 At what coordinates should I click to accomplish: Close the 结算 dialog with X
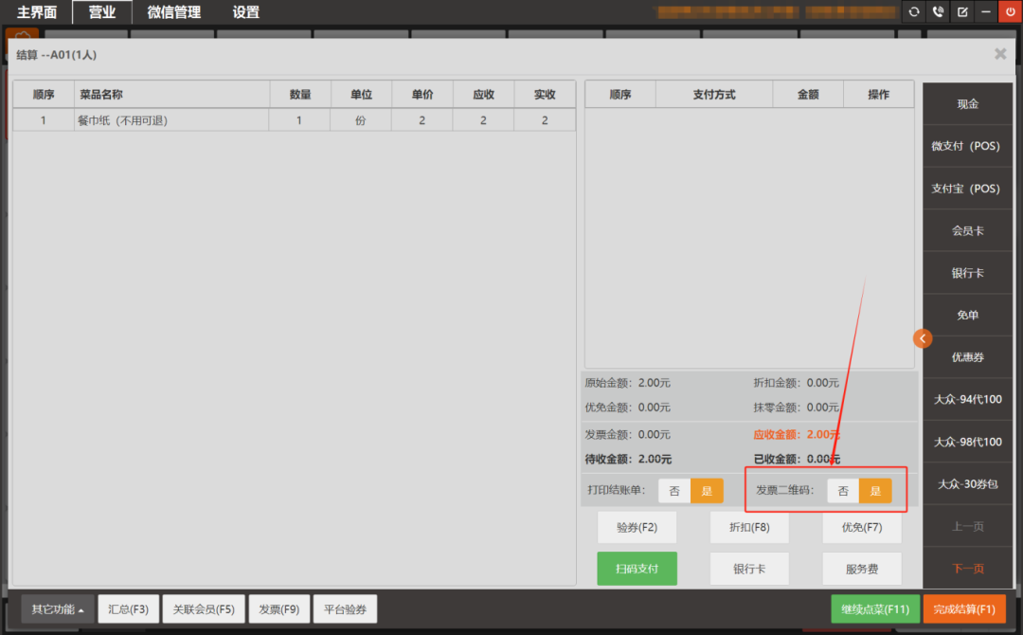click(1000, 54)
